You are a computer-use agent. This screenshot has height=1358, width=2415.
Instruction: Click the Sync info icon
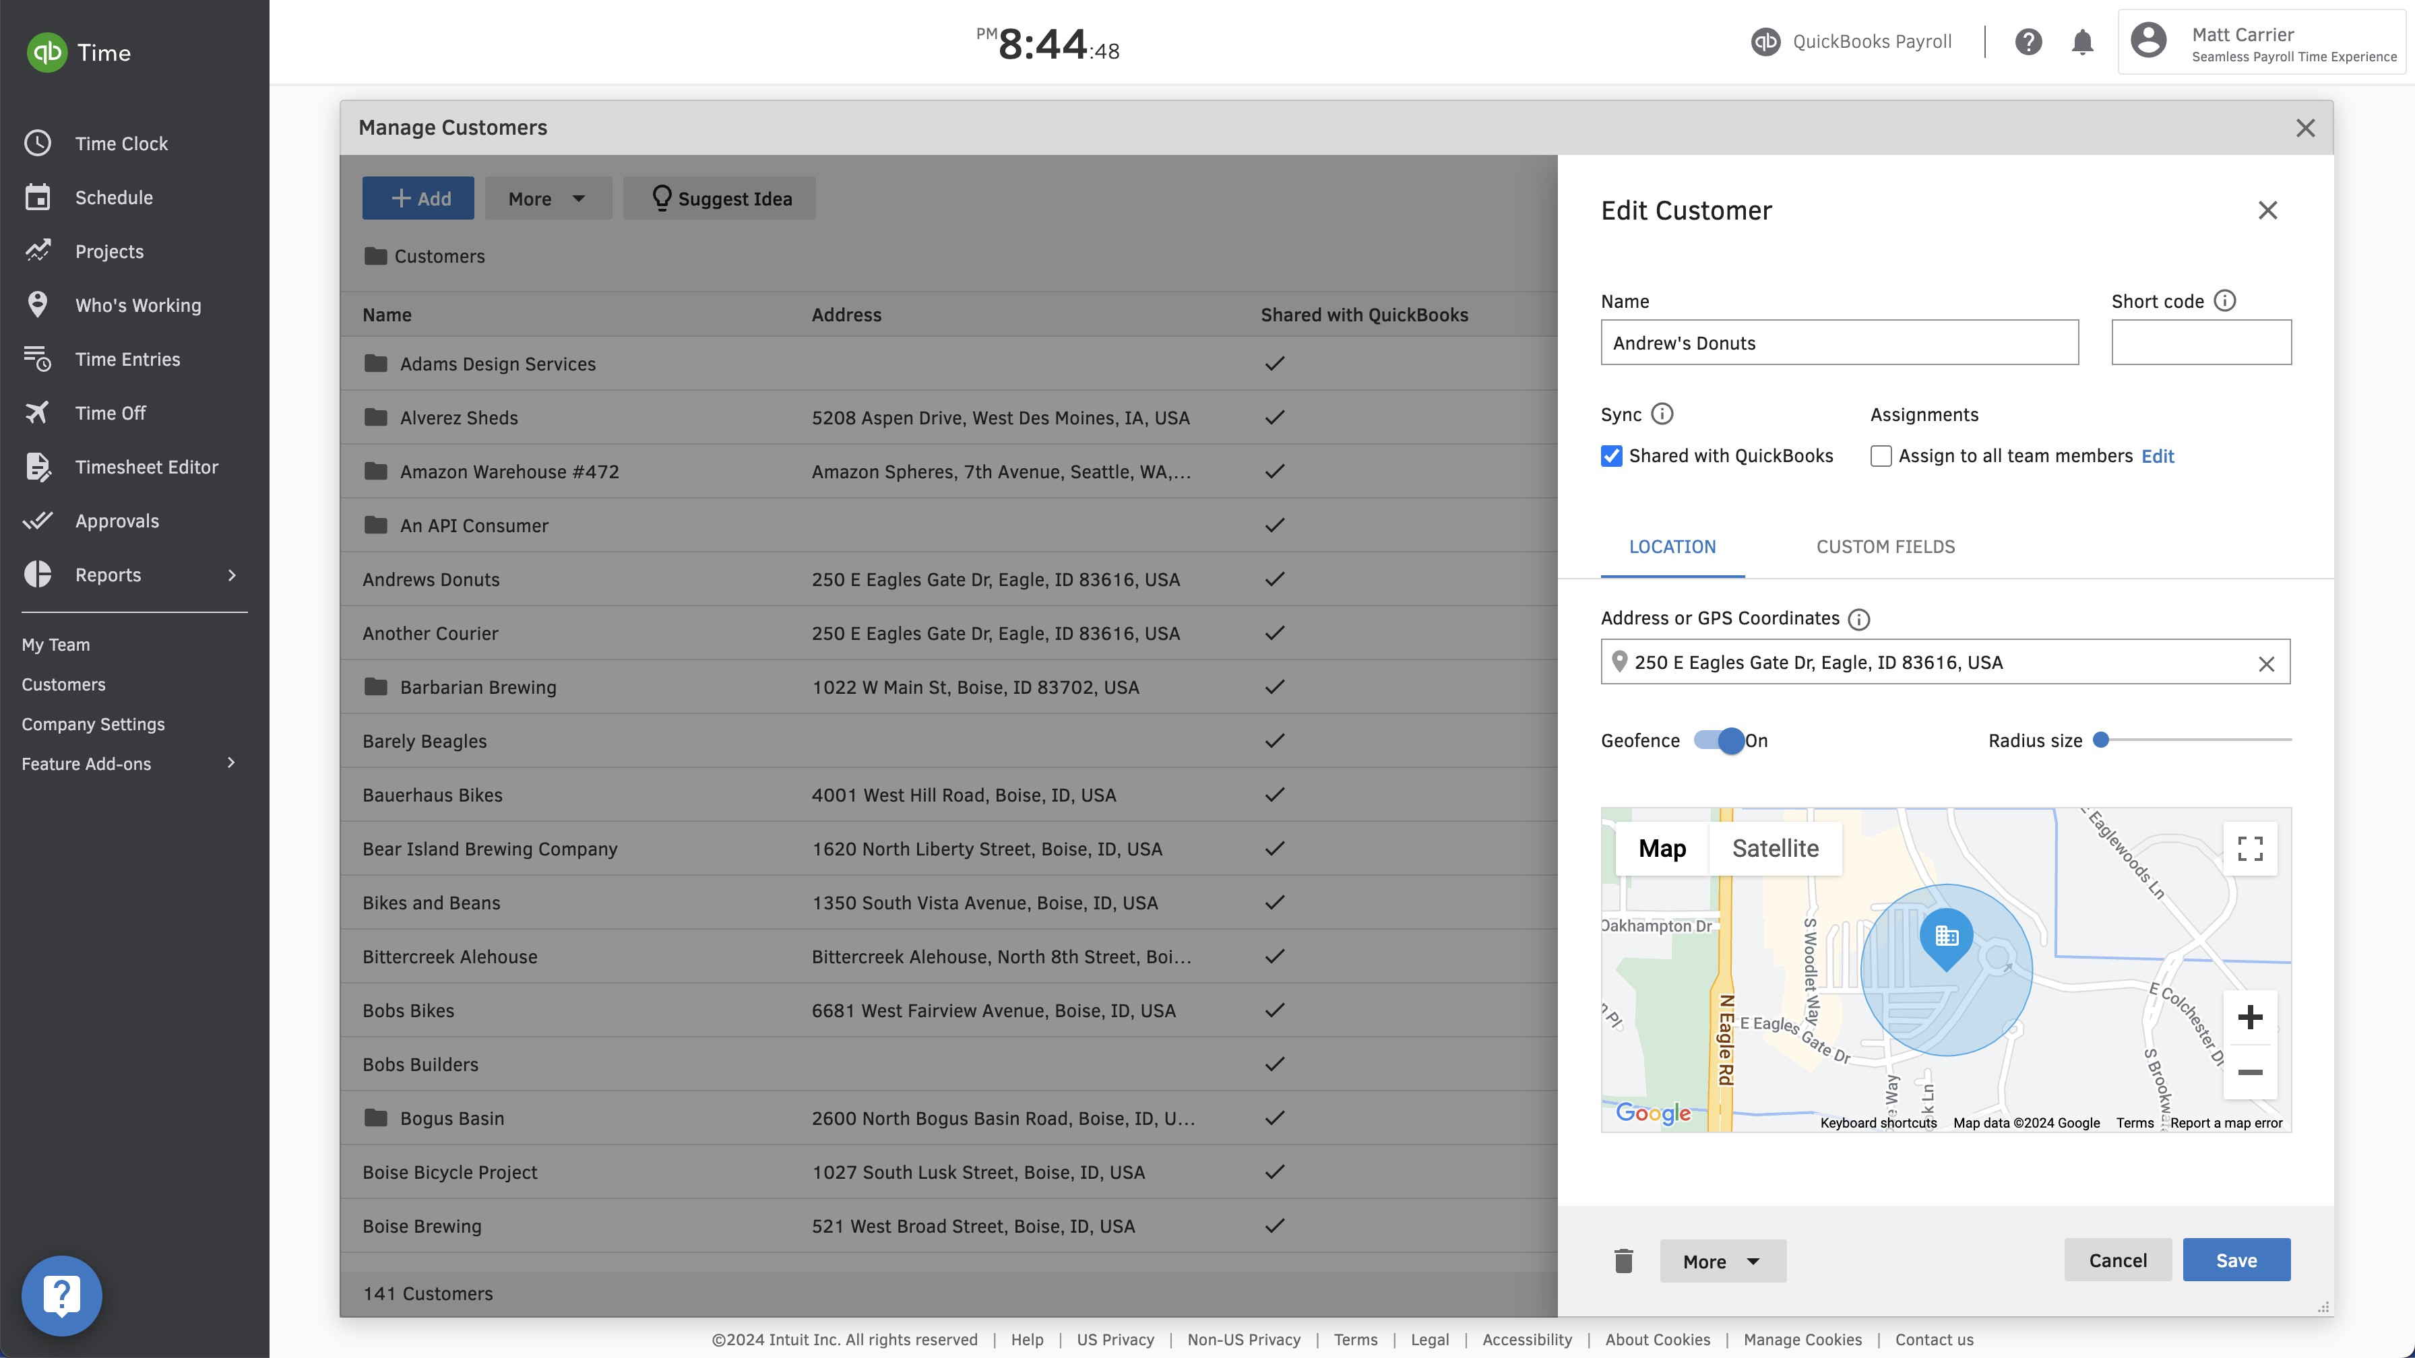1662,414
